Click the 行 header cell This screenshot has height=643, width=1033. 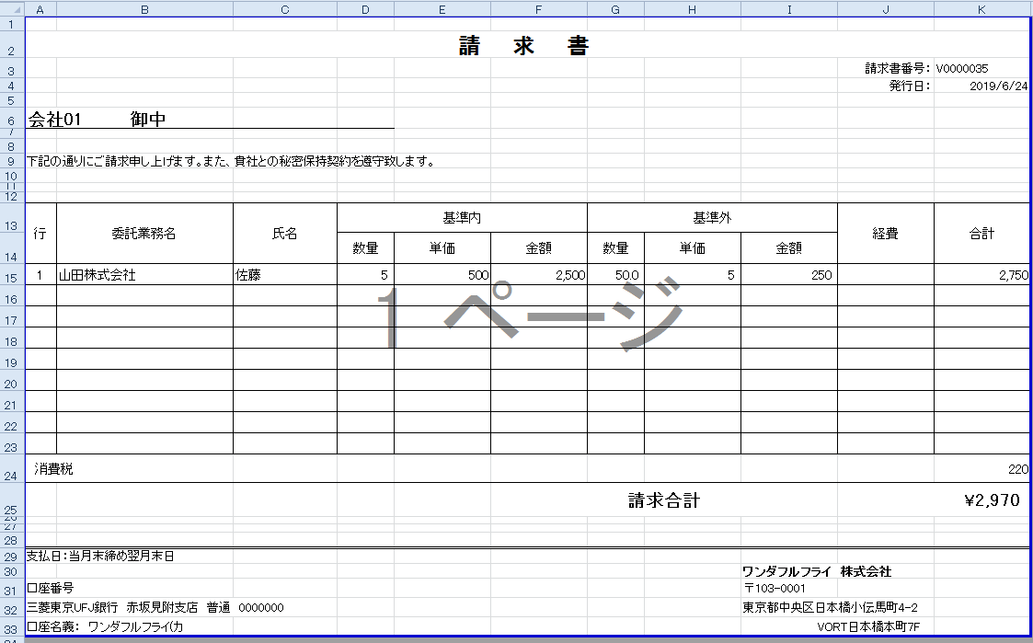[40, 234]
